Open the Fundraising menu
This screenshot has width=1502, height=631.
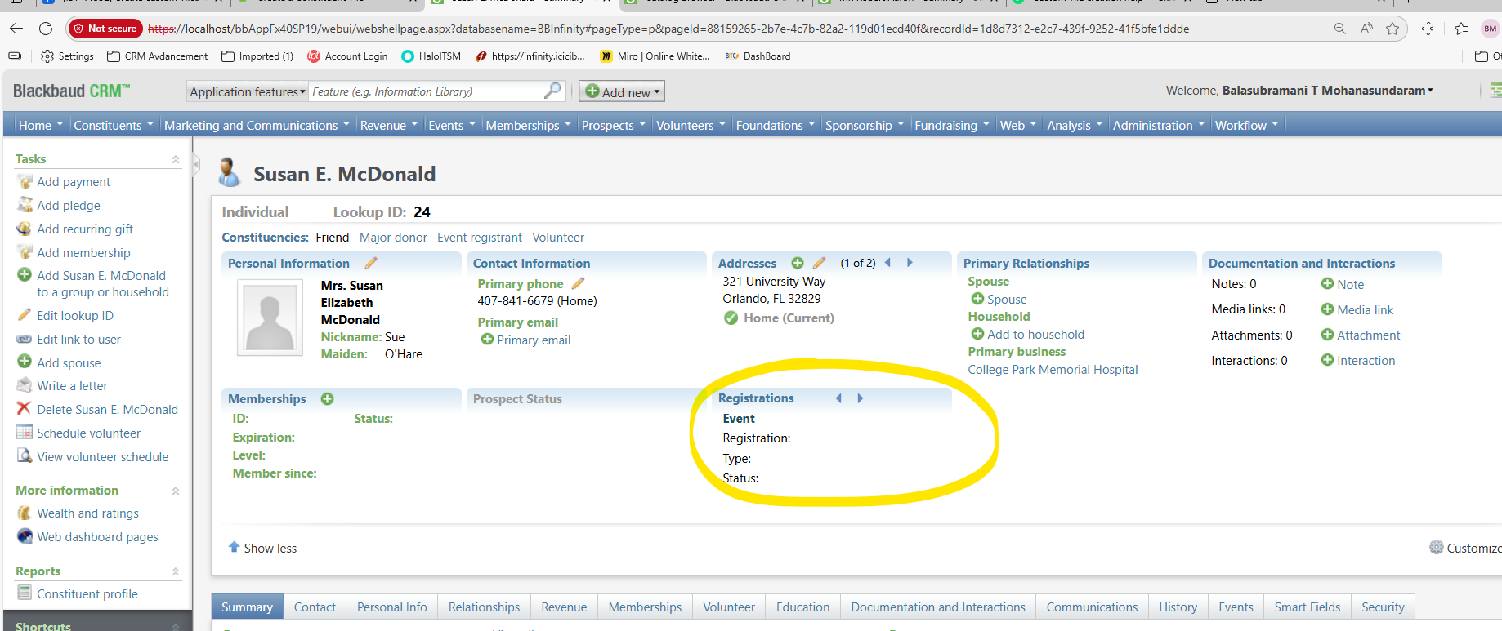pyautogui.click(x=952, y=125)
